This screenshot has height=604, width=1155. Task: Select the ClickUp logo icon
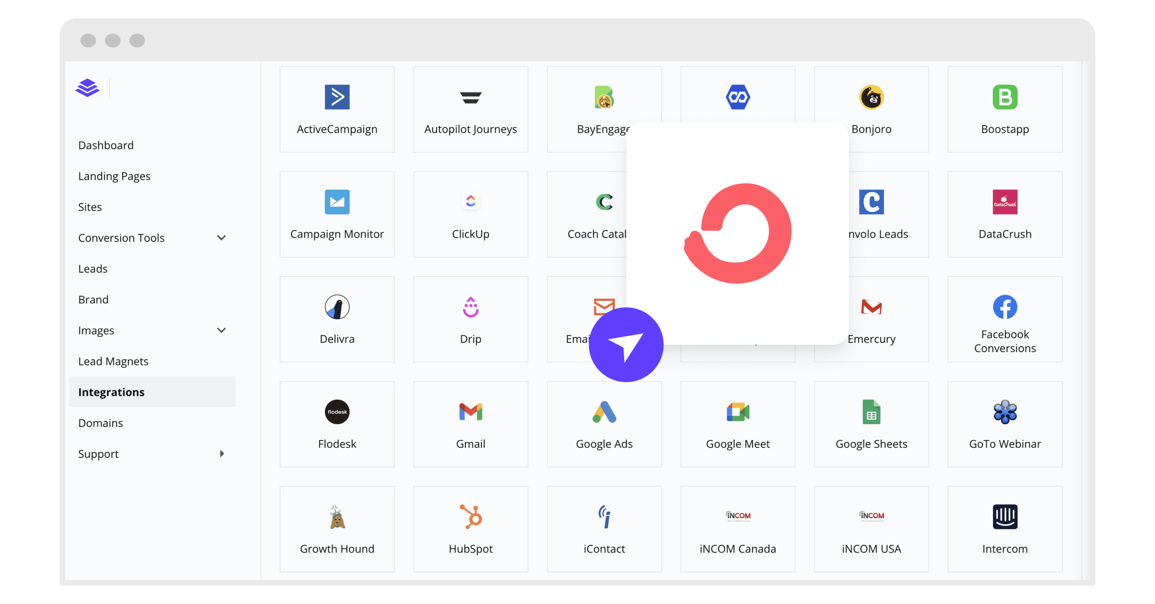(471, 201)
